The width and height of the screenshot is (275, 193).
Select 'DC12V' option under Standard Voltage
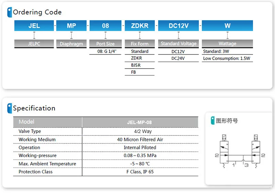coord(178,51)
